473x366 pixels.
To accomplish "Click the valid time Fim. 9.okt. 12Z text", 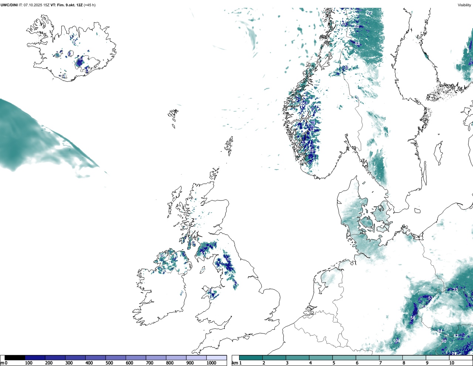I will tap(70, 5).
